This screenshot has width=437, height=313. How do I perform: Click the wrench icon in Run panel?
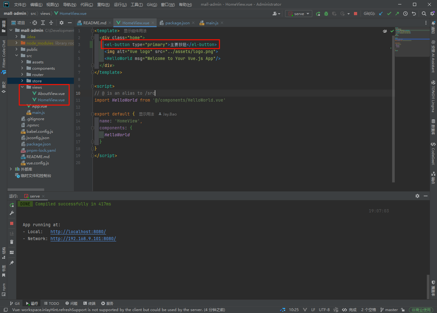pyautogui.click(x=12, y=213)
